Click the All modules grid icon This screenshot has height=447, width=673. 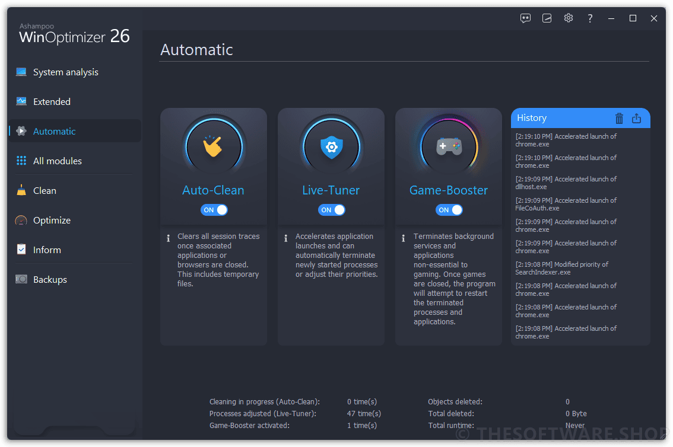pos(21,161)
